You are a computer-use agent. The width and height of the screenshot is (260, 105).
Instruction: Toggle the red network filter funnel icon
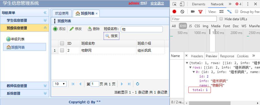pyautogui.click(x=200, y=12)
